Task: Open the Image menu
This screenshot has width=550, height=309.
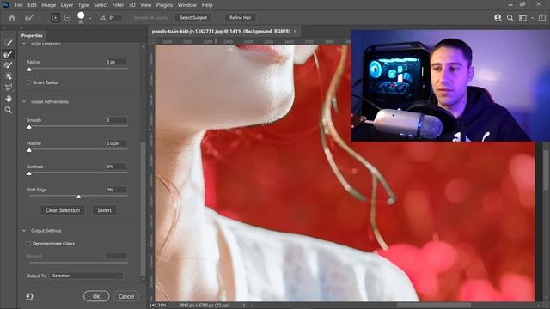Action: coord(48,5)
